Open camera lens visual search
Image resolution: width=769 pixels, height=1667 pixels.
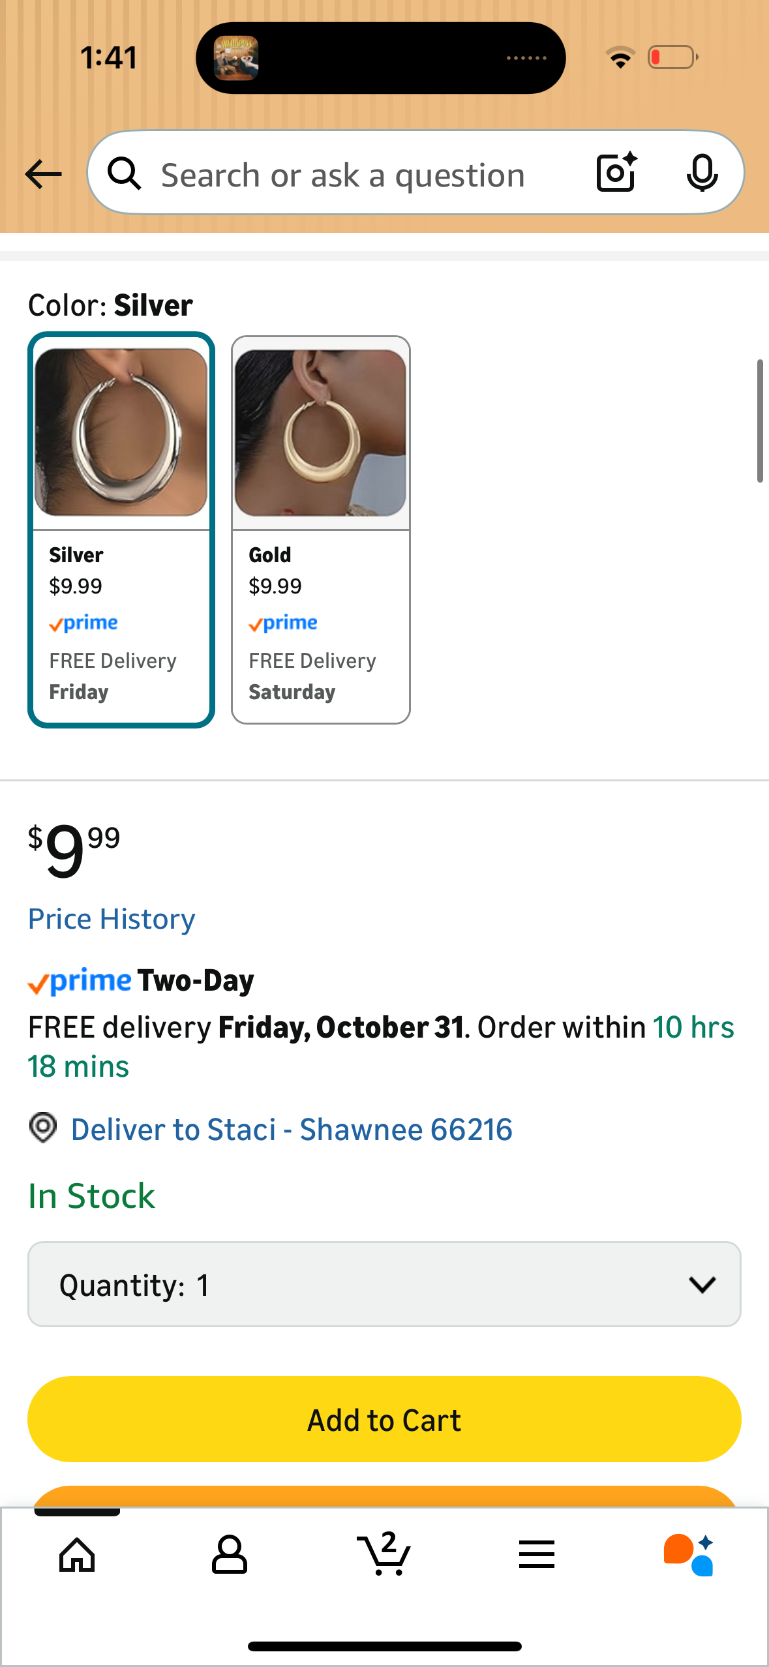click(616, 173)
